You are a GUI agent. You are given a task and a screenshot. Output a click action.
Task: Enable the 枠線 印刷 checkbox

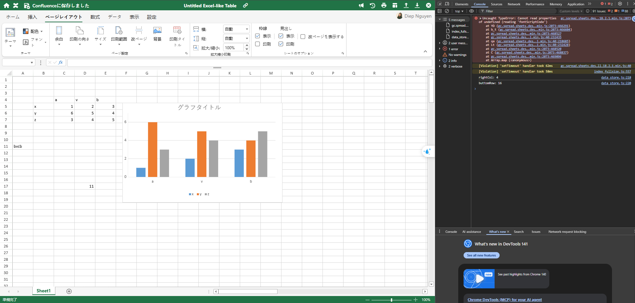(x=257, y=44)
